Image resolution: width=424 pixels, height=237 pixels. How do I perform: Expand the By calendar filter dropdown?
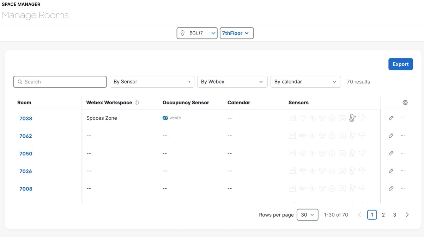(x=305, y=82)
